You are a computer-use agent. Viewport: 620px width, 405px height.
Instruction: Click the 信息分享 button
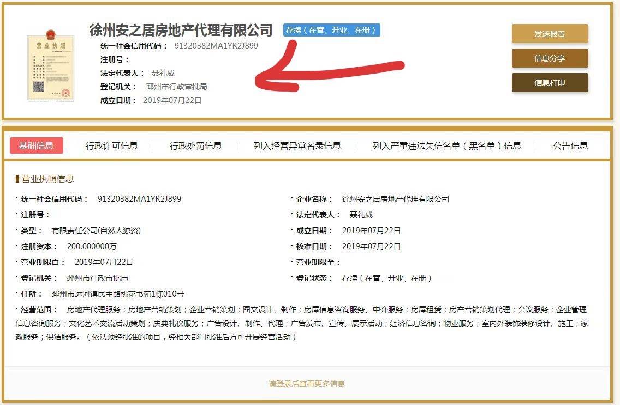coord(550,58)
